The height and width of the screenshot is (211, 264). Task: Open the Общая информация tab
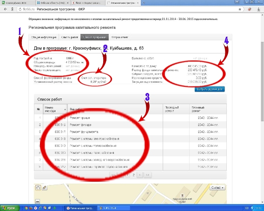(x=44, y=37)
